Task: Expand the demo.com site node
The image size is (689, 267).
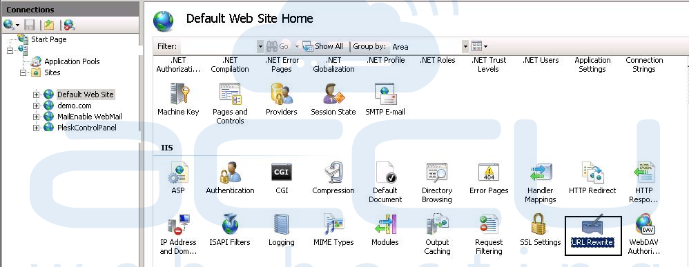Action: coord(36,106)
